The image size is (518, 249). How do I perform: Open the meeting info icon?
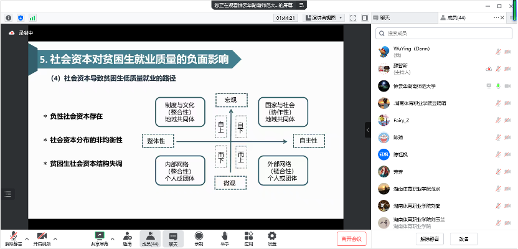9,18
